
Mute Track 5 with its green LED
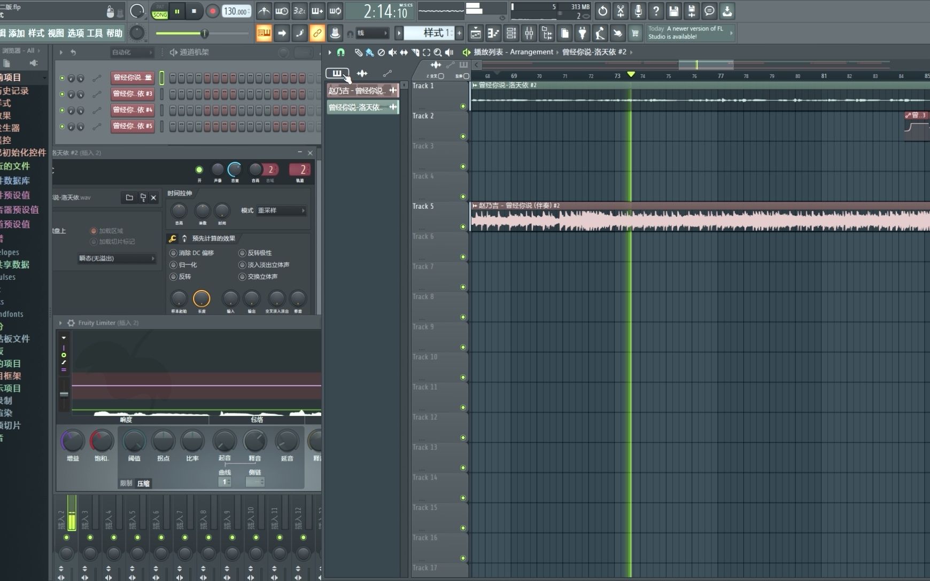pyautogui.click(x=463, y=227)
